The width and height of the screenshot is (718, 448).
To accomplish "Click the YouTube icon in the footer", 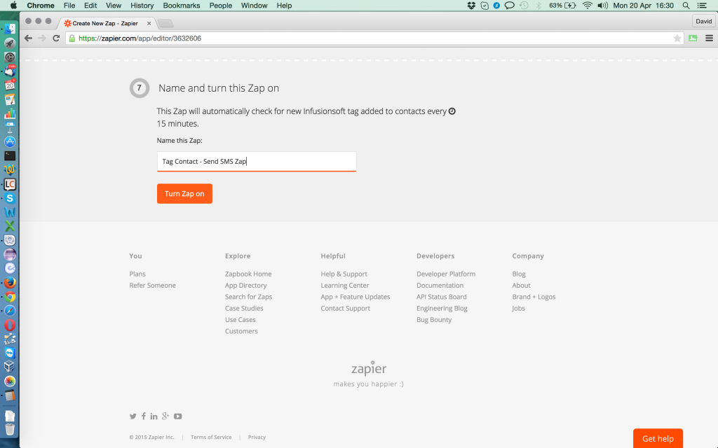I will tap(177, 416).
